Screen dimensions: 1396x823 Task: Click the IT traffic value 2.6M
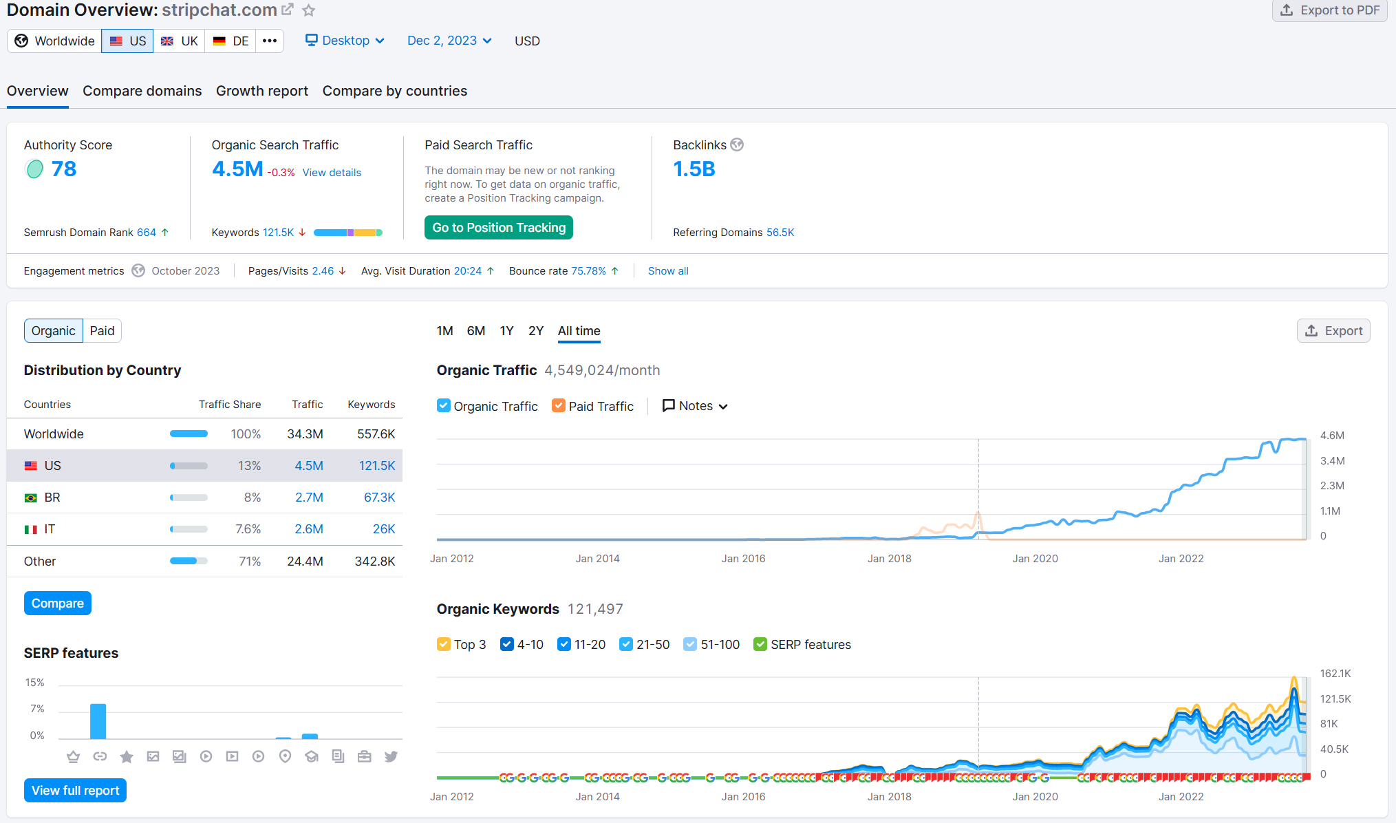pyautogui.click(x=309, y=529)
